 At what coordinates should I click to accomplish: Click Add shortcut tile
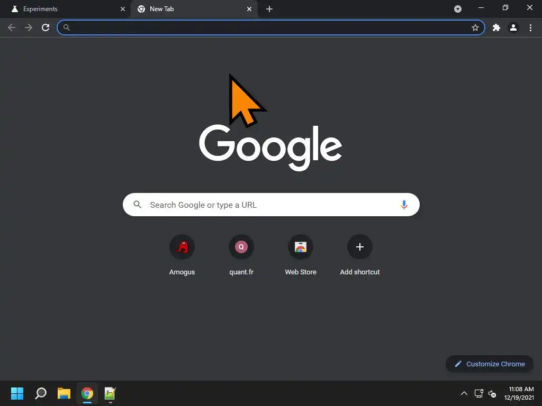(360, 255)
